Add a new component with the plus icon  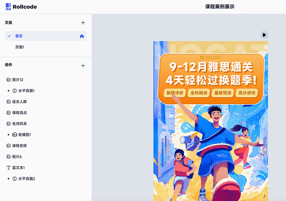[x=83, y=65]
